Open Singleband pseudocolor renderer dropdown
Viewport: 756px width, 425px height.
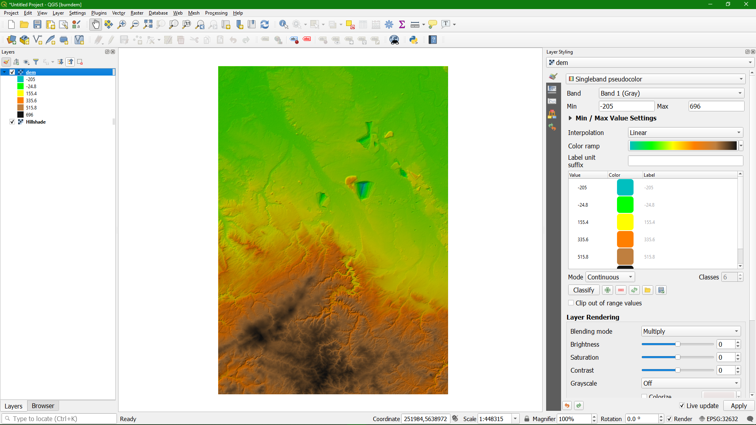coord(656,79)
